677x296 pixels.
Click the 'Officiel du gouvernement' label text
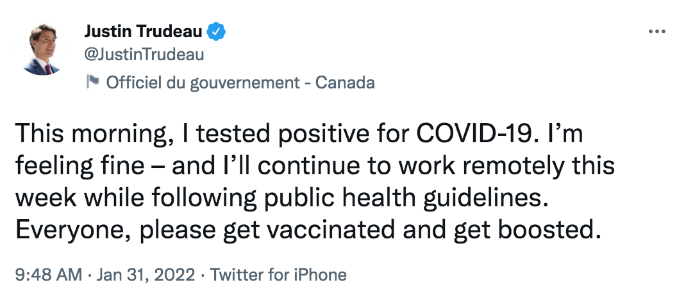coord(203,82)
